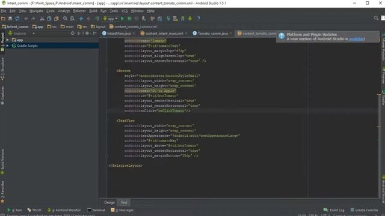This screenshot has height=216, width=385.
Task: Open the Terminal tool window
Action: [96, 210]
